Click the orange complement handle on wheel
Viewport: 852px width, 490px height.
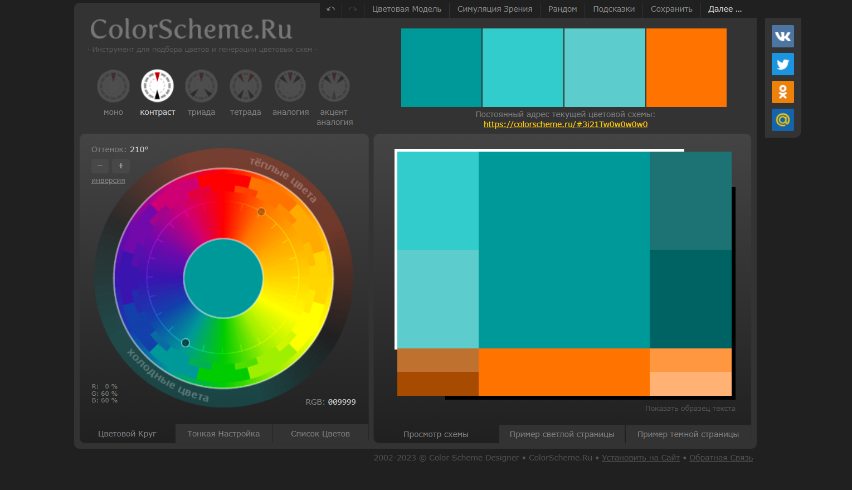[261, 212]
